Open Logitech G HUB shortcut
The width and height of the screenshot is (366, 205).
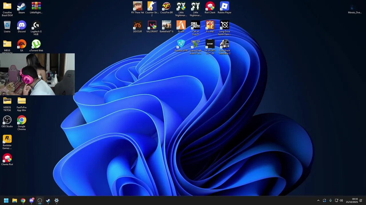tap(36, 28)
